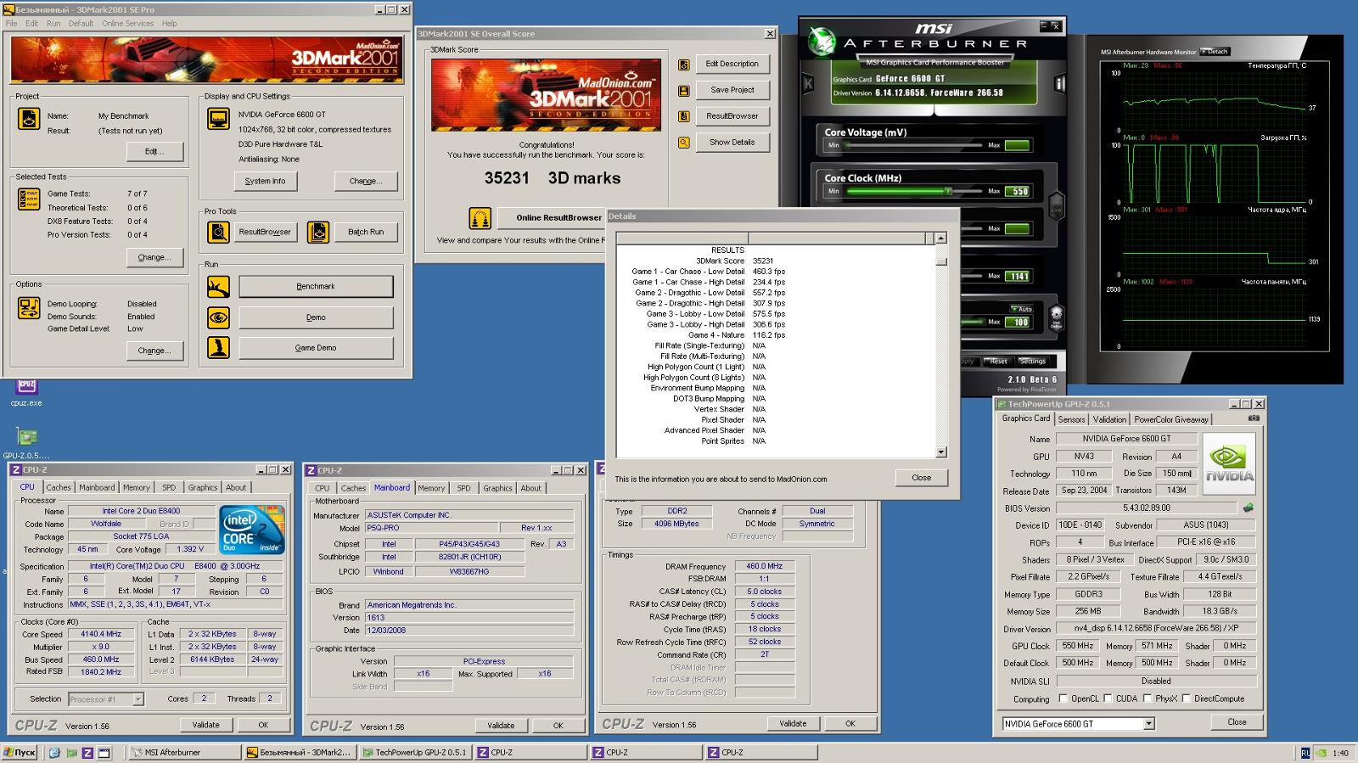
Task: Click Settings button in Afterburner
Action: click(x=1033, y=362)
